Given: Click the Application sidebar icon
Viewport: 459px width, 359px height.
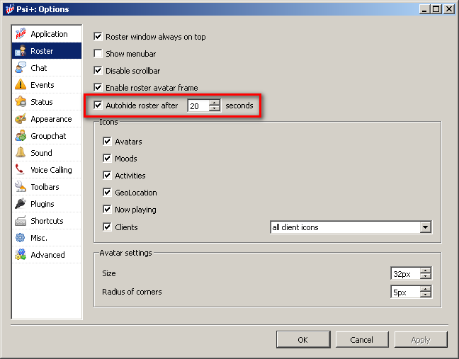Looking at the screenshot, I should [x=21, y=34].
